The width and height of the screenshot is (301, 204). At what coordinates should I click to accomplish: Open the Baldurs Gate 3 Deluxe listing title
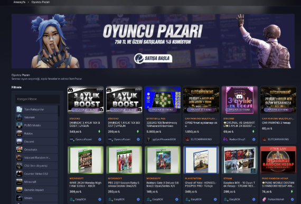click(x=163, y=184)
